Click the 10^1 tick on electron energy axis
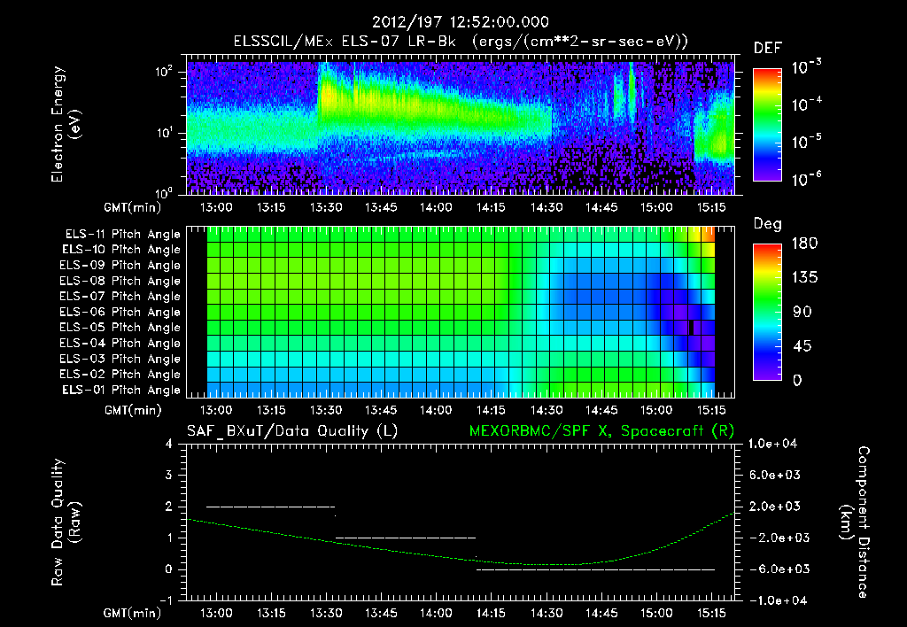Viewport: 907px width, 627px height. pyautogui.click(x=164, y=133)
